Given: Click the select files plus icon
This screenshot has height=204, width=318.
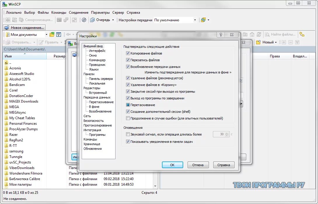Looking at the screenshot, I should [284, 42].
